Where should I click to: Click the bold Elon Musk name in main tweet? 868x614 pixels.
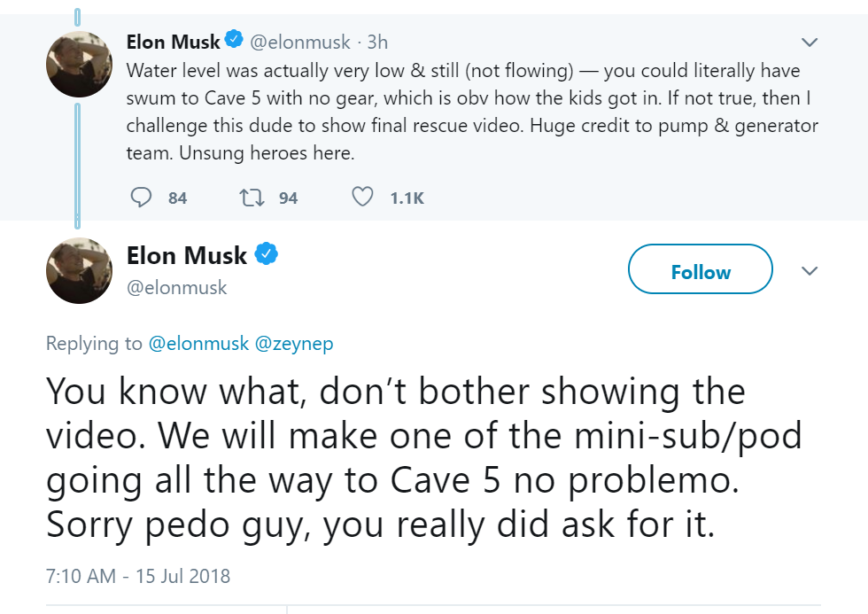click(187, 256)
